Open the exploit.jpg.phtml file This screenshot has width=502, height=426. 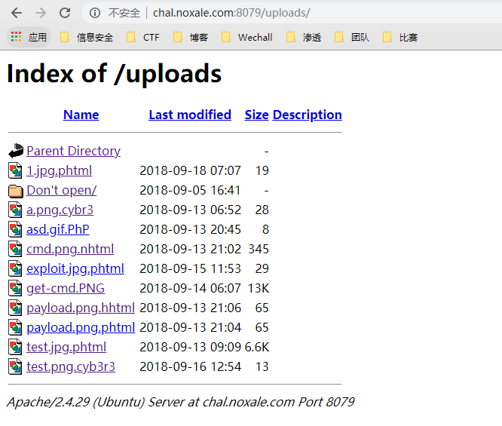click(75, 268)
